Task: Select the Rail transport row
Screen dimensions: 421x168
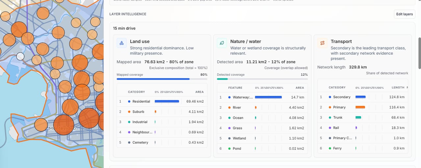Action: coord(363,128)
